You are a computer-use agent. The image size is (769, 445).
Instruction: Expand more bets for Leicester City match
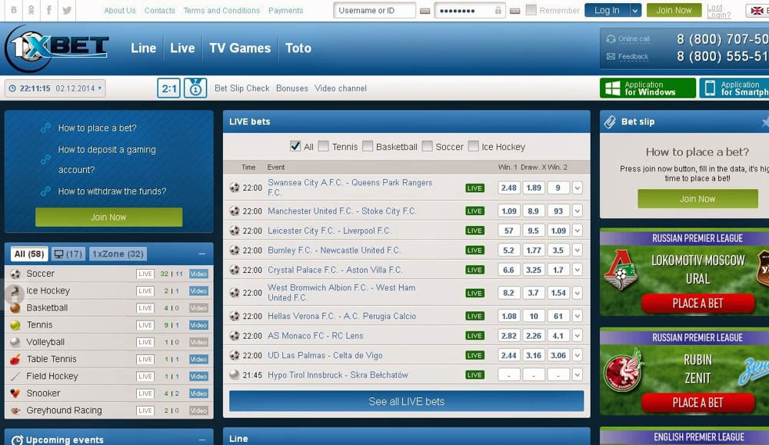coord(578,231)
